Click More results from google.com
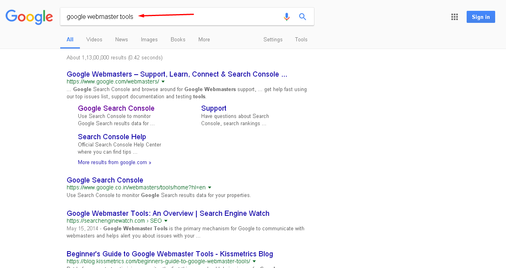 (x=114, y=162)
